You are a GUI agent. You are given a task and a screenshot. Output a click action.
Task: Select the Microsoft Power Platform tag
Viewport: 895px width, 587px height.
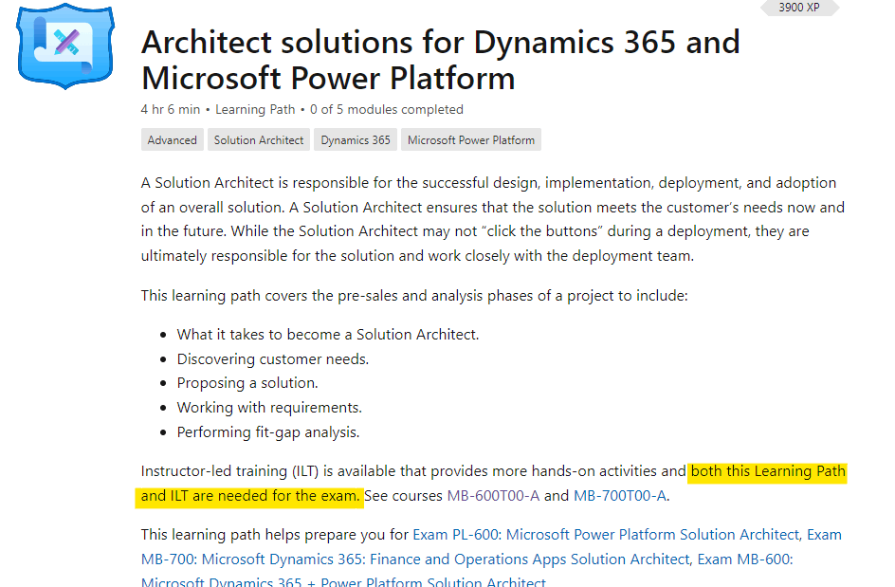pos(471,140)
